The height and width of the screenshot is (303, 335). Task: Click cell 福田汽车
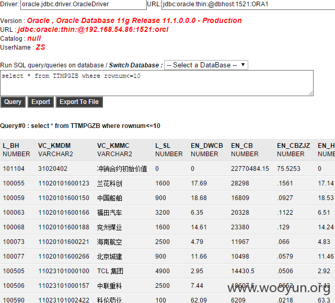tap(109, 213)
